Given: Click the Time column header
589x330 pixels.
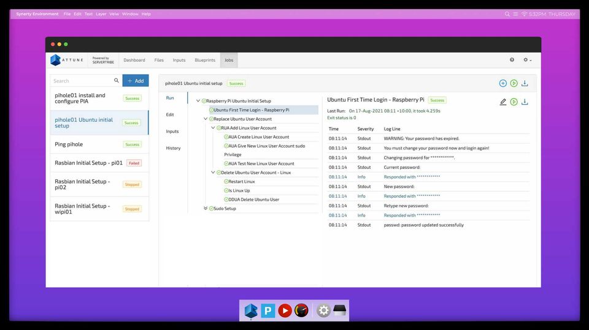Looking at the screenshot, I should pyautogui.click(x=334, y=129).
